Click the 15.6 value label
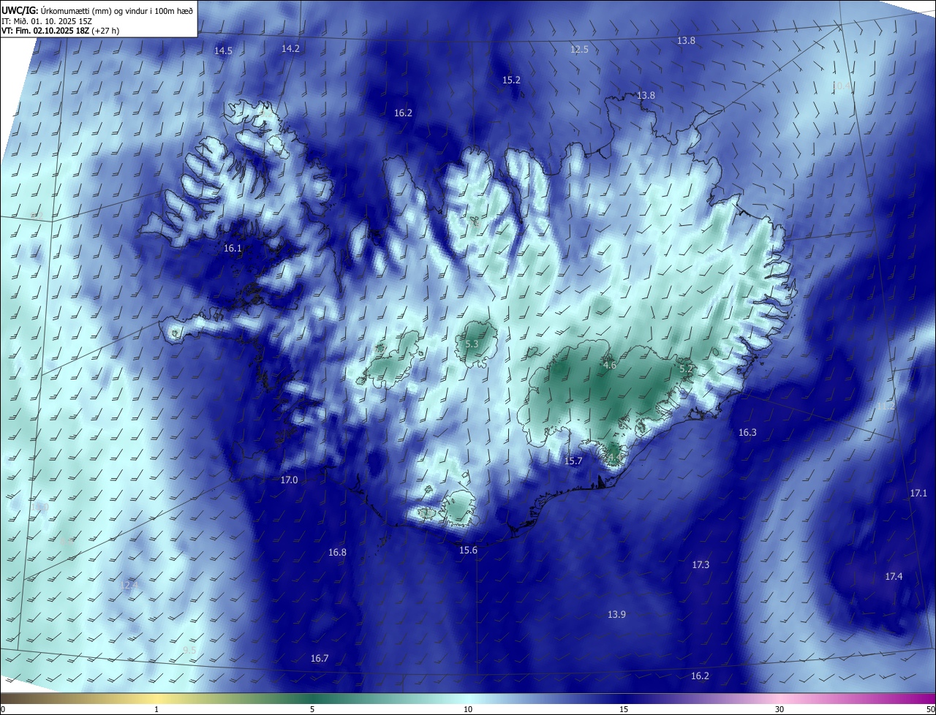The height and width of the screenshot is (715, 936). (468, 550)
